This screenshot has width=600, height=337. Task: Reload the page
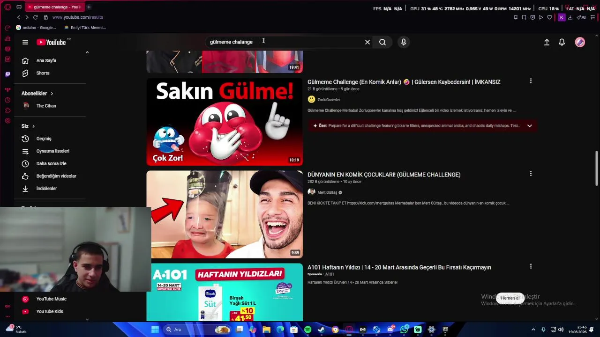point(35,17)
